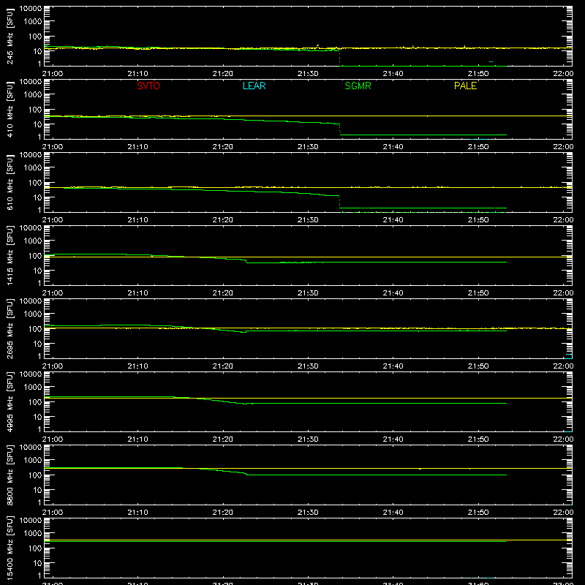585x585 pixels.
Task: Select the '410 MHz [SFU]' axis title
Action: [x=10, y=109]
